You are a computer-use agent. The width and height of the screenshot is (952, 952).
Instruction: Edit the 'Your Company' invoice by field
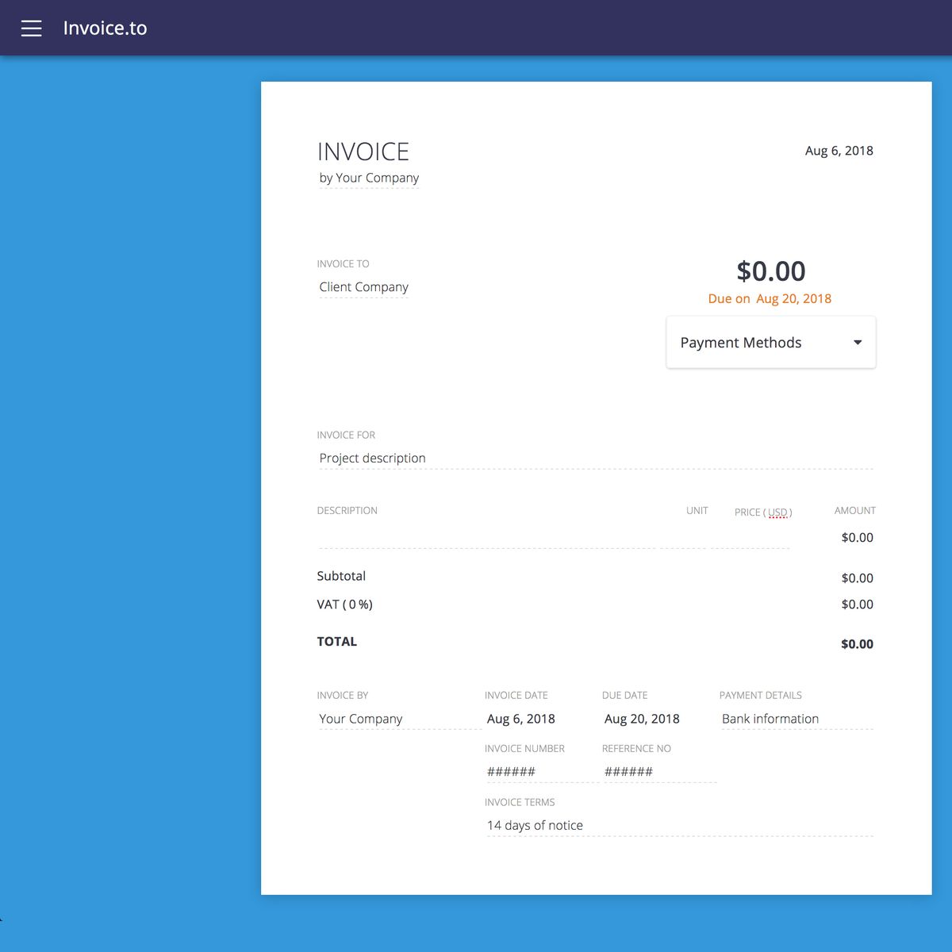[360, 719]
